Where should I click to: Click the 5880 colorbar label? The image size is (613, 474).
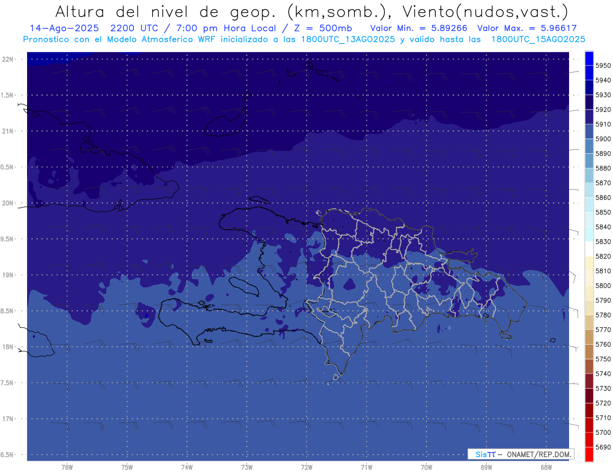(603, 168)
